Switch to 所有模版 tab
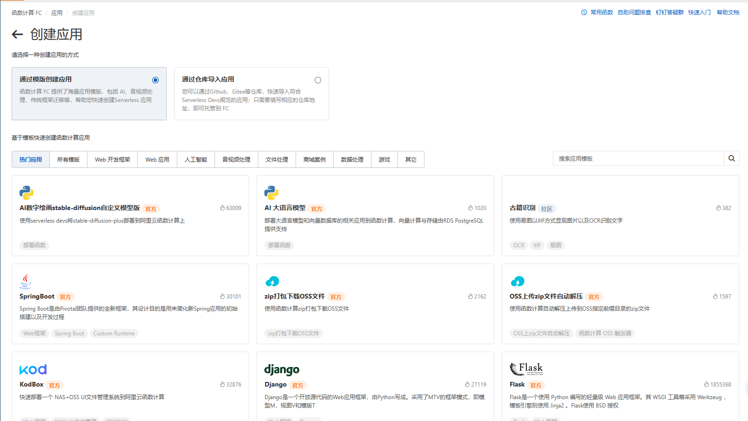 click(x=68, y=159)
